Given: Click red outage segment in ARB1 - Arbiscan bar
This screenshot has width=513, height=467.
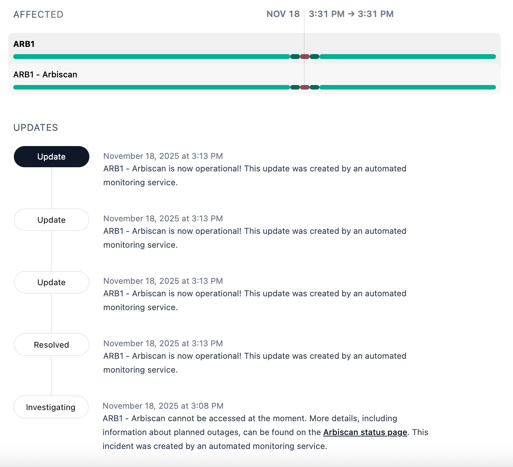Looking at the screenshot, I should pos(305,87).
